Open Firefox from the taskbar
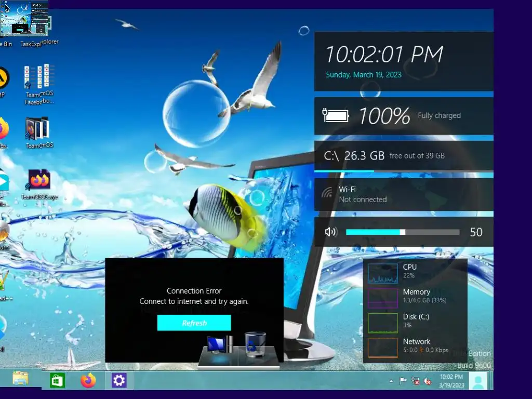 tap(88, 380)
